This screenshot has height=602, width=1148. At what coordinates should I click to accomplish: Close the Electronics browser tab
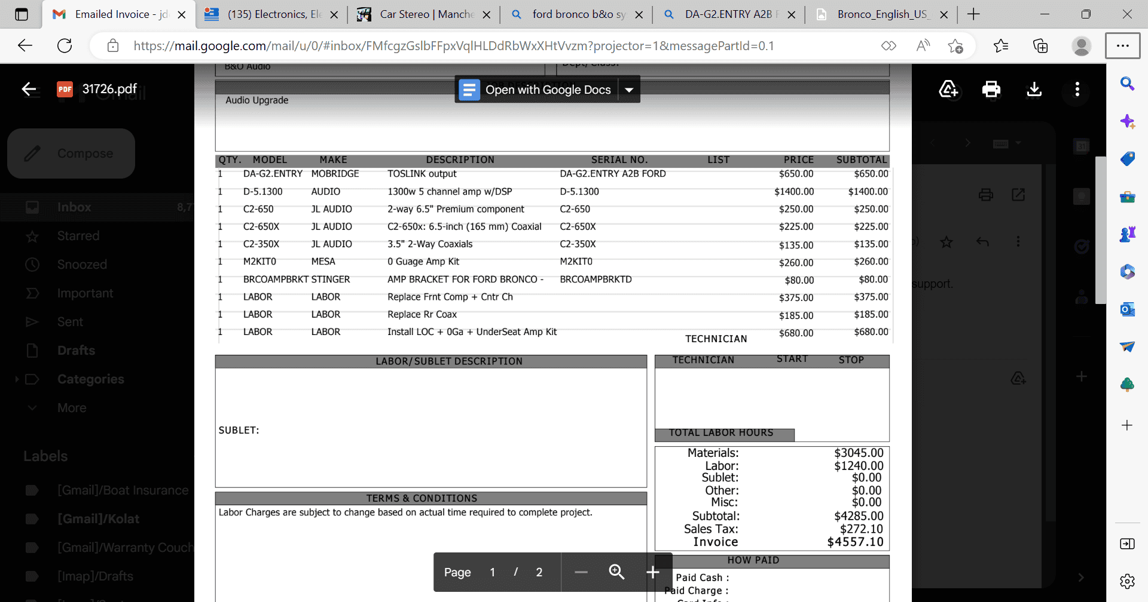[x=334, y=15]
